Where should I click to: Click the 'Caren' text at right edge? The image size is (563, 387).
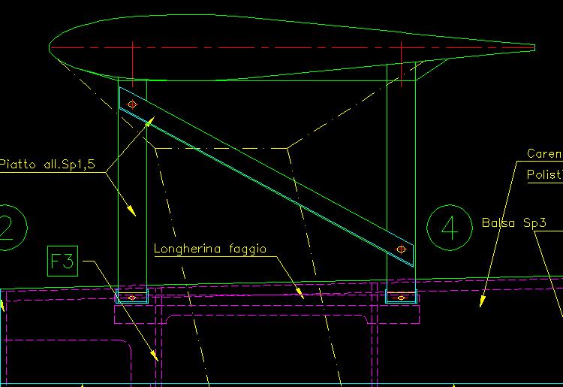(x=544, y=154)
